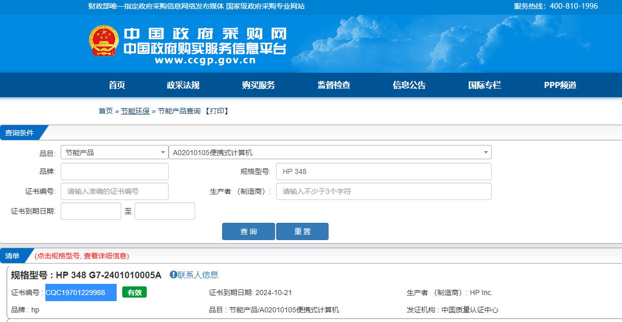Click certificate number CQC19701229988
The width and height of the screenshot is (622, 322).
click(x=75, y=292)
